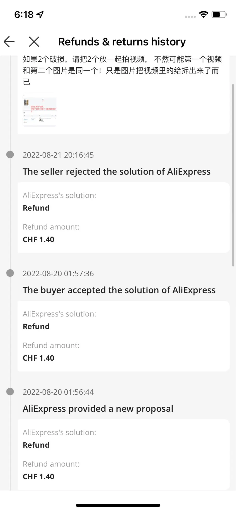Tap the seller-rejected refund details card
This screenshot has height=512, width=236.
(123, 217)
